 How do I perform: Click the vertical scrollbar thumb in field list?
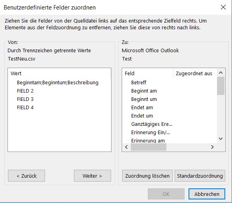(221, 86)
